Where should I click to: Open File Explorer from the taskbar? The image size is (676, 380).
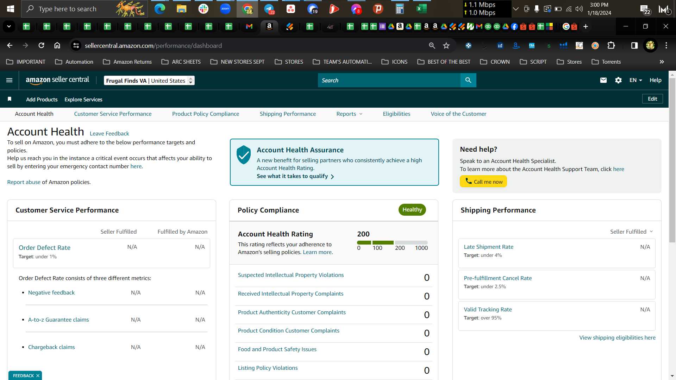click(182, 9)
